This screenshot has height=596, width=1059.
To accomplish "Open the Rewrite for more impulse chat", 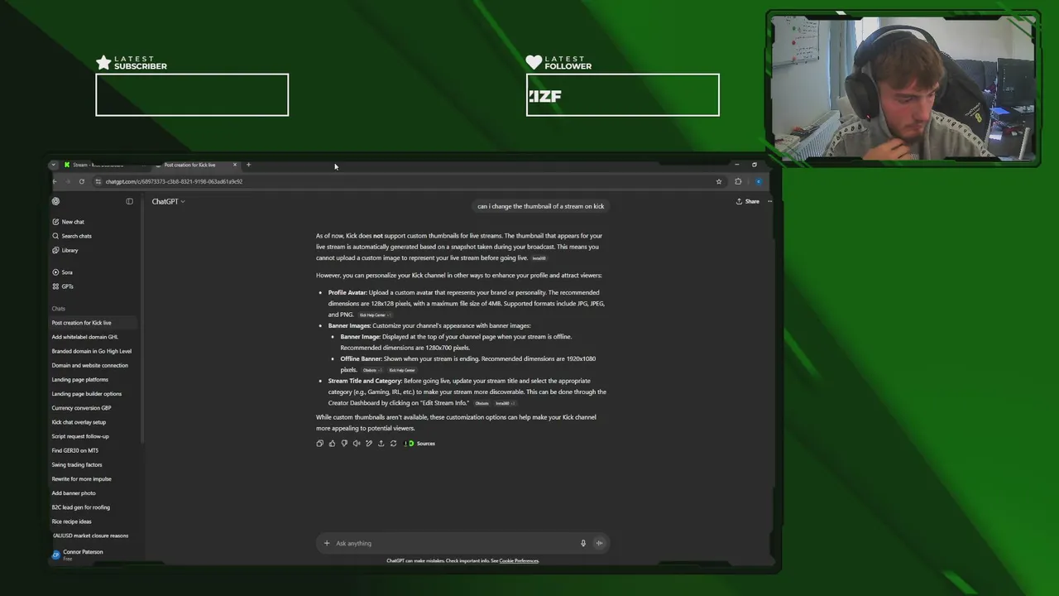I will pos(93,478).
